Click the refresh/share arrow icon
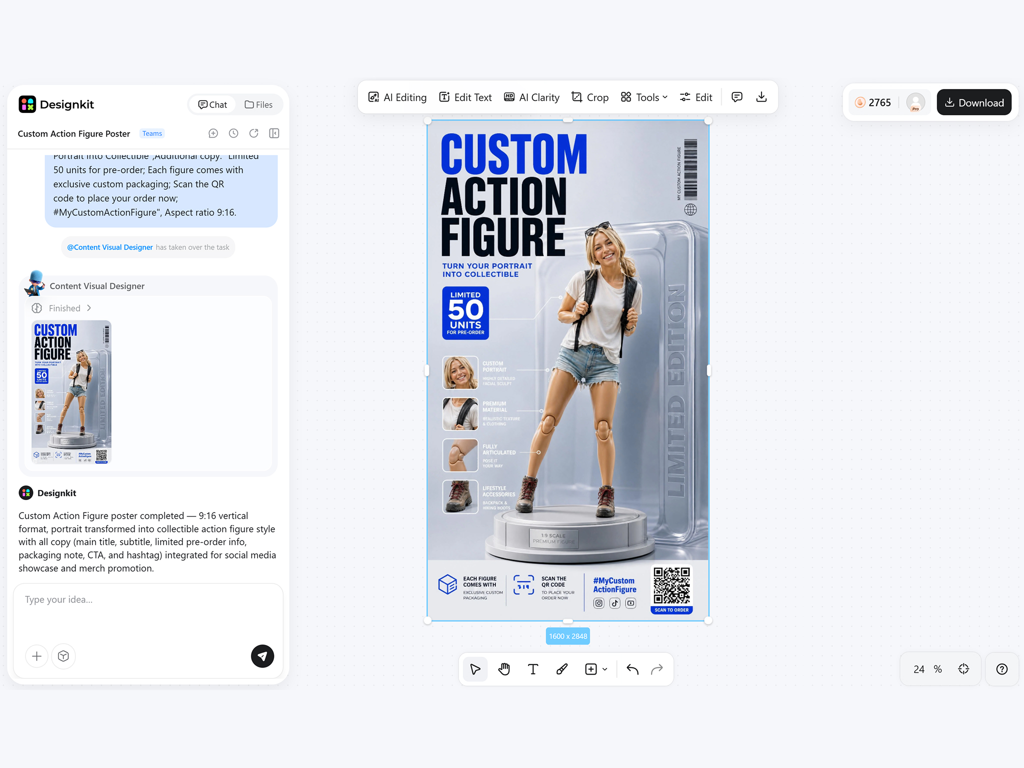Viewport: 1024px width, 768px height. [x=254, y=133]
